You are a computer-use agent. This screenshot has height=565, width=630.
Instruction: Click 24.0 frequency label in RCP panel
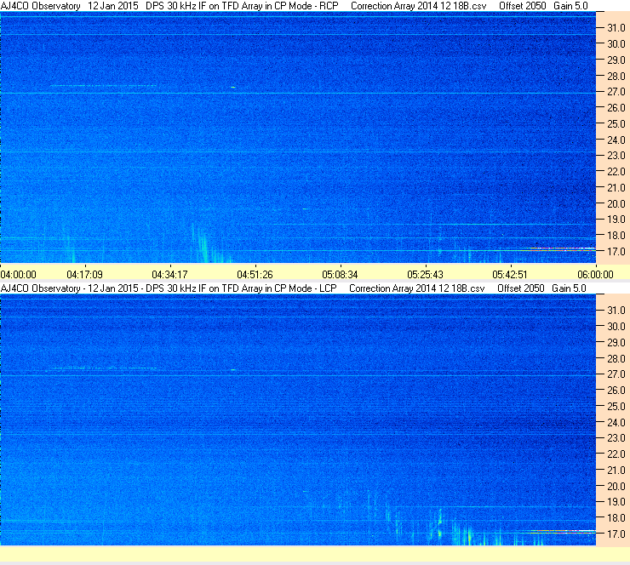click(x=616, y=140)
